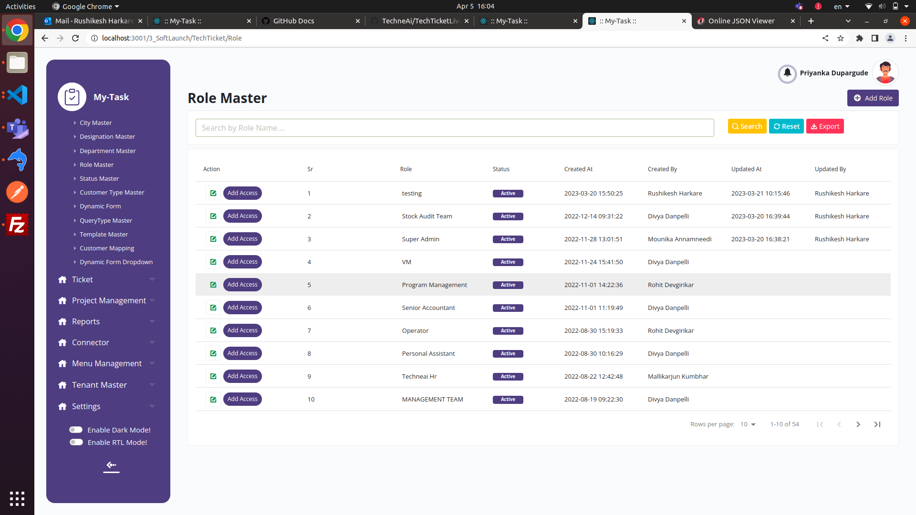916x515 pixels.
Task: Open Template Master in sidebar
Action: coord(104,234)
